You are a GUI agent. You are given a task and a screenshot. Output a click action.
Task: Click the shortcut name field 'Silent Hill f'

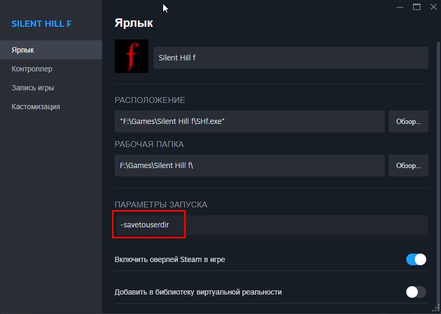pyautogui.click(x=290, y=57)
